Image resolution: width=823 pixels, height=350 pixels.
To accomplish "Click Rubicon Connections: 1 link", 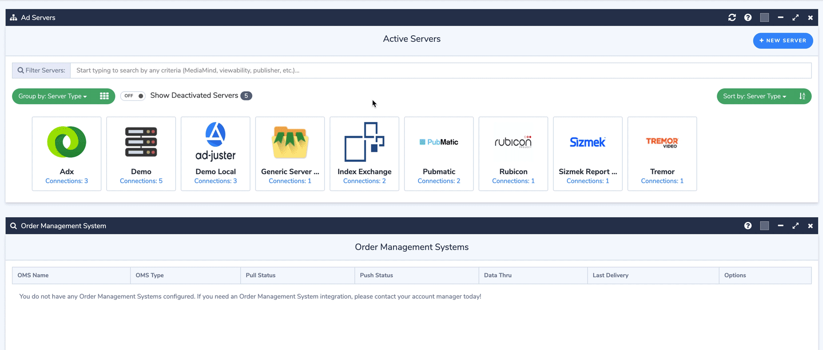I will (x=513, y=181).
